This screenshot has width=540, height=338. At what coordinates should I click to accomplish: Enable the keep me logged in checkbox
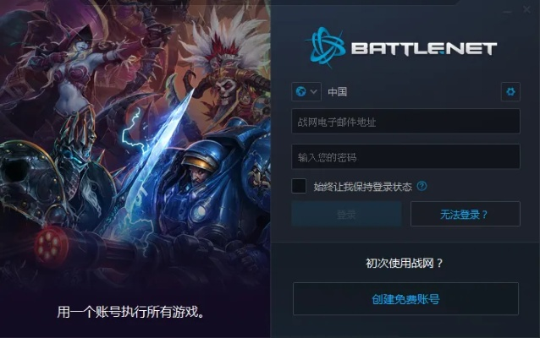pyautogui.click(x=299, y=186)
